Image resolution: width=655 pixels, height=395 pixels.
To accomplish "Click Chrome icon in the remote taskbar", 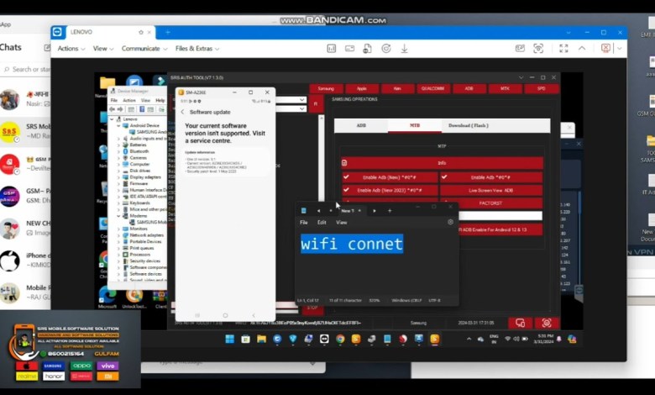I will (340, 340).
